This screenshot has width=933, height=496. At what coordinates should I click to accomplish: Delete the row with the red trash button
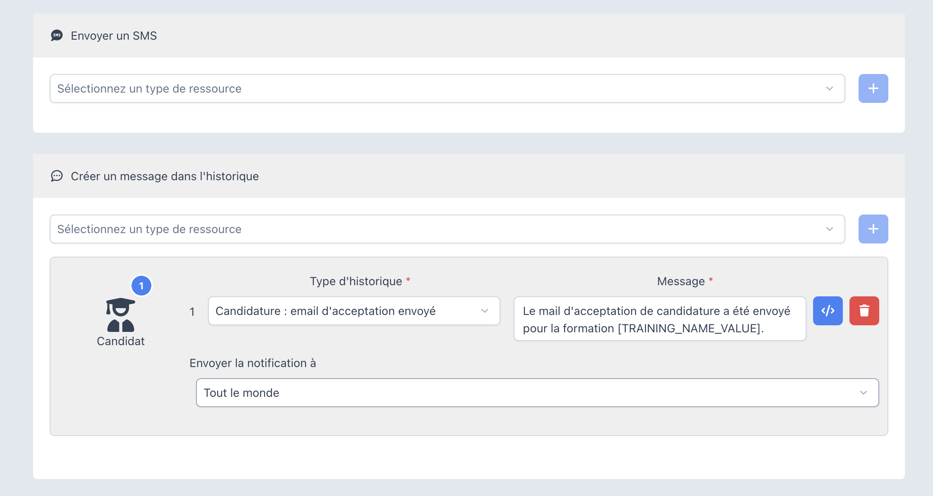tap(864, 311)
